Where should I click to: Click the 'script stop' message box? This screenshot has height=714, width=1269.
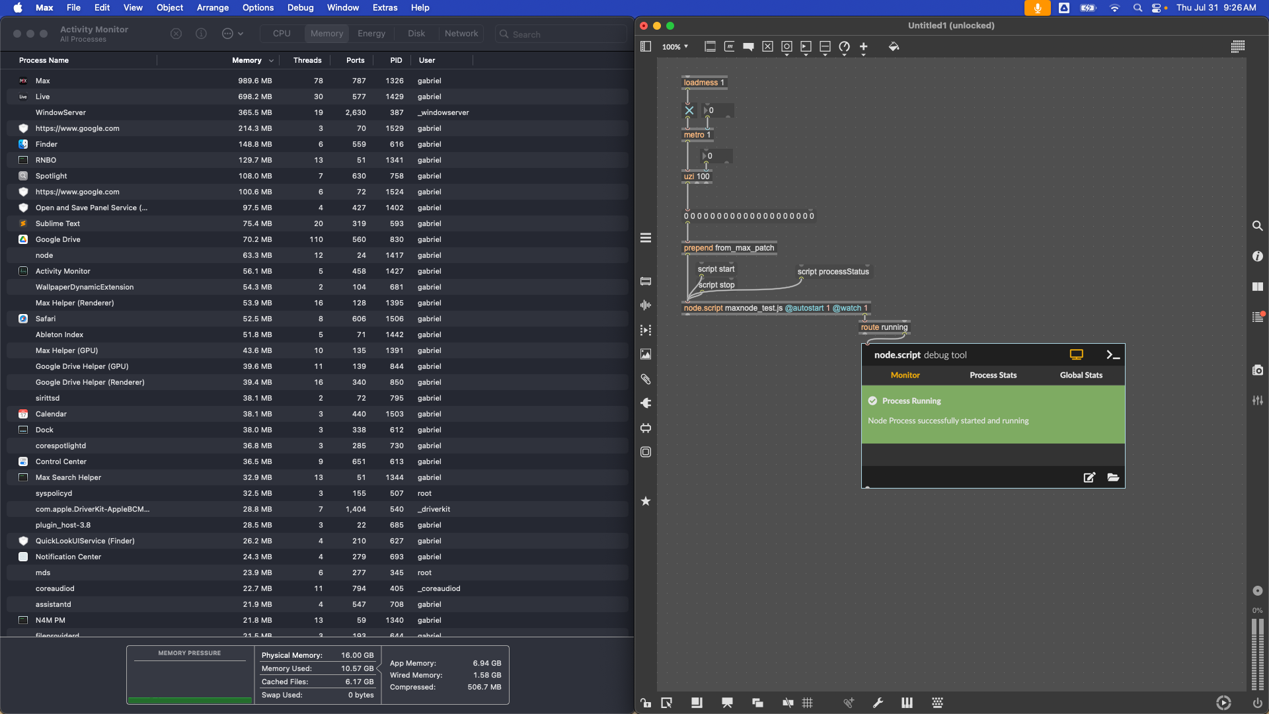coord(716,285)
